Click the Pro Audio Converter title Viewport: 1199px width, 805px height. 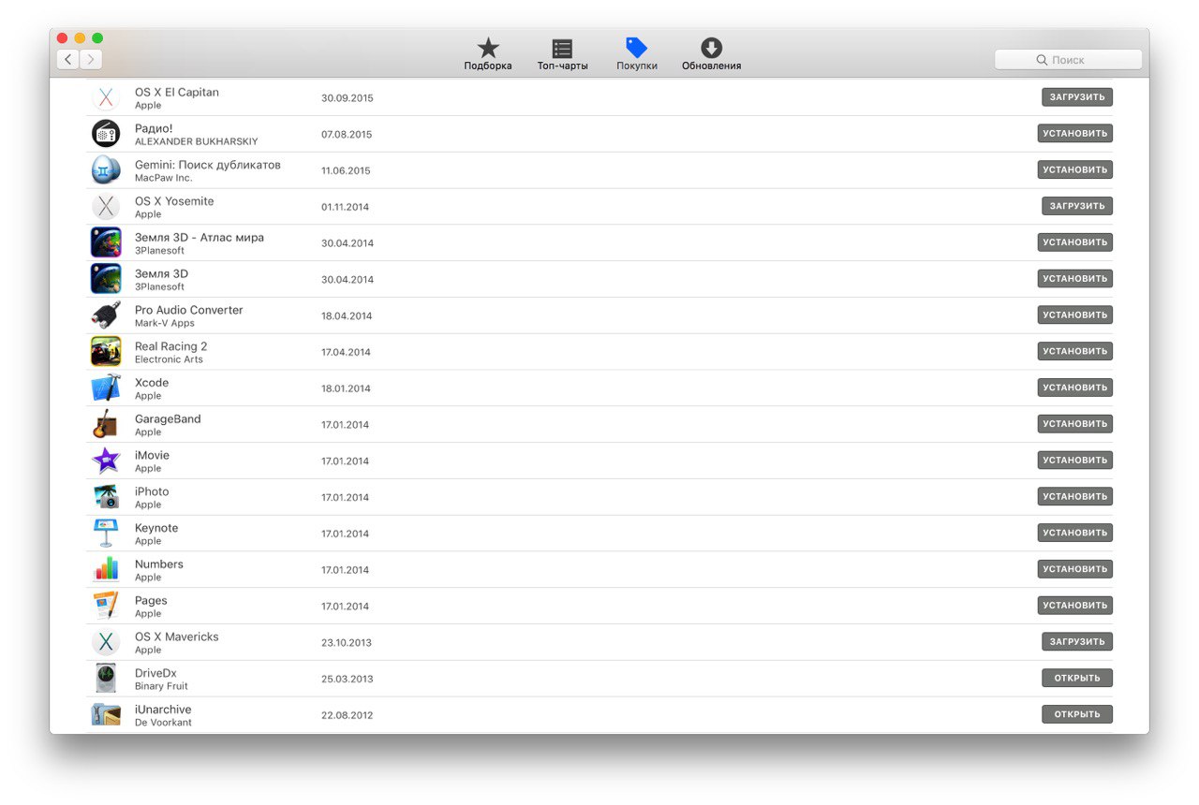click(x=189, y=310)
